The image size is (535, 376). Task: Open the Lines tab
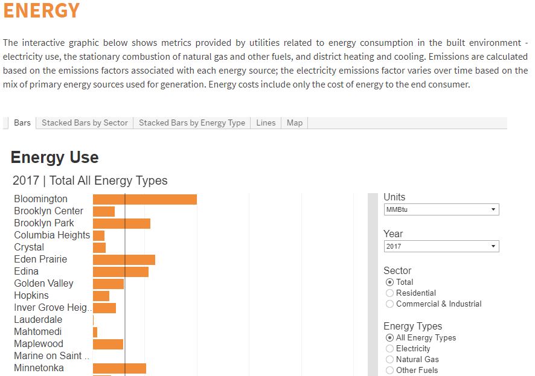click(266, 123)
